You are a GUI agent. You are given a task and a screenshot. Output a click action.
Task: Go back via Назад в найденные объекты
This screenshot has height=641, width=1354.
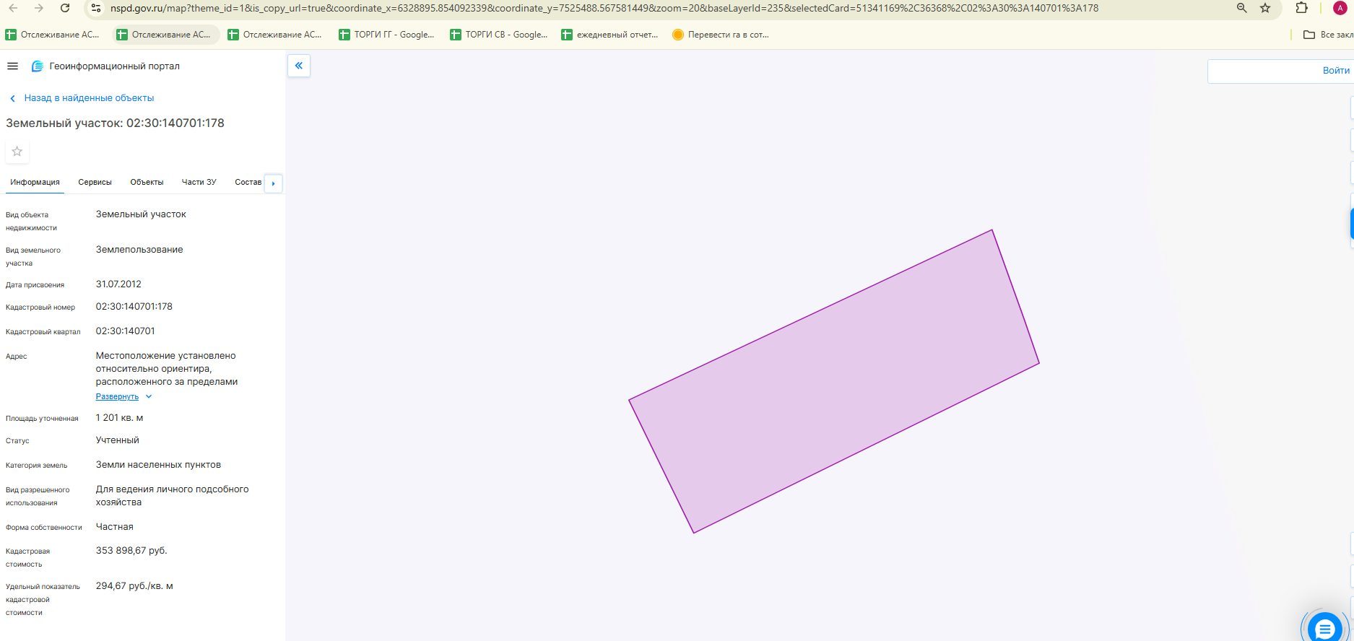point(82,98)
